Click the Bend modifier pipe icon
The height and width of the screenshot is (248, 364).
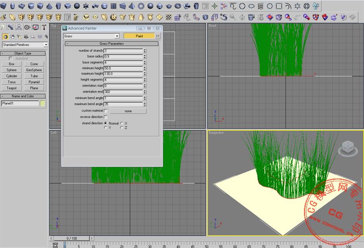[76, 17]
